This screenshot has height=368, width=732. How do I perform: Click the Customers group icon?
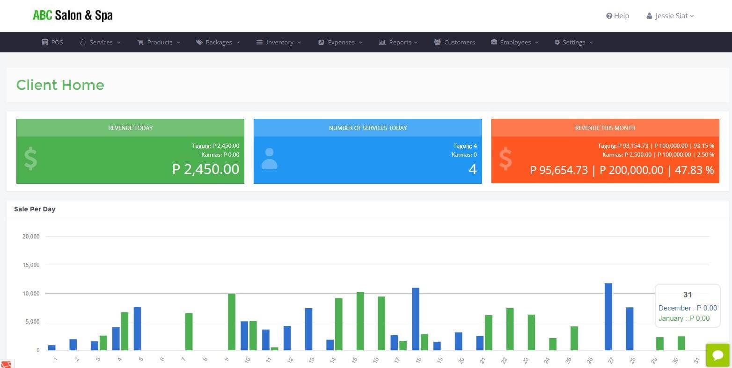pos(437,42)
